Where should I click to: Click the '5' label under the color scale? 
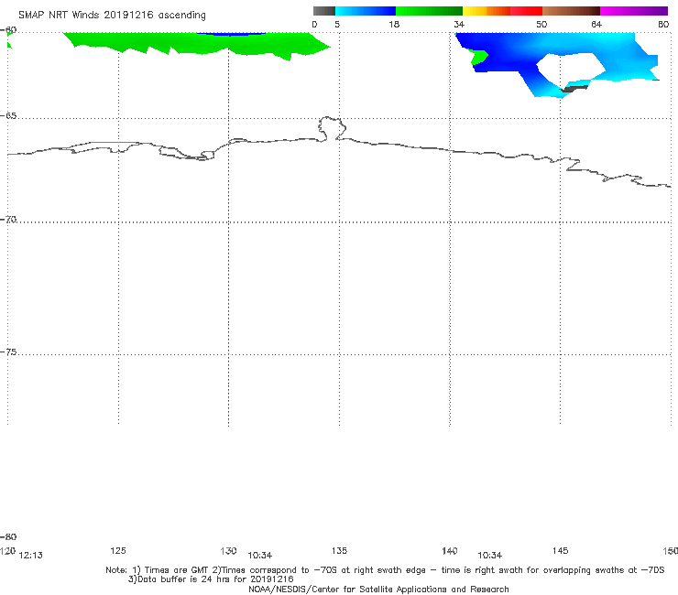point(337,24)
